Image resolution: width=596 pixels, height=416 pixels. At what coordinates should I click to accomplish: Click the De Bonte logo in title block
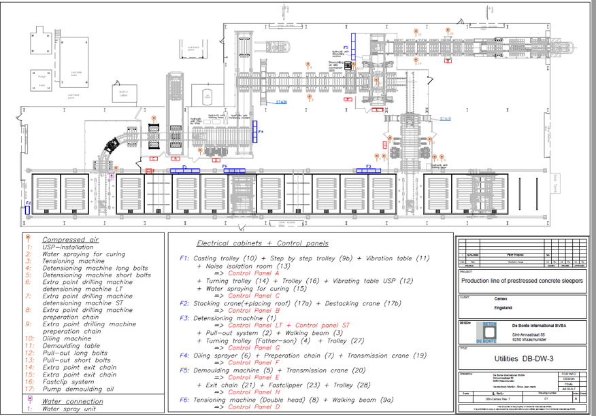pos(484,332)
